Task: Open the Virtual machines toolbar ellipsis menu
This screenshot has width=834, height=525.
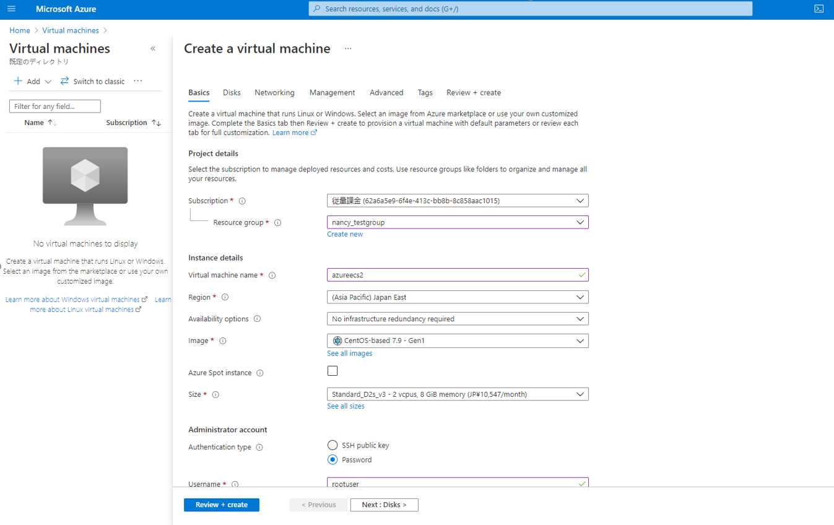Action: pyautogui.click(x=138, y=81)
